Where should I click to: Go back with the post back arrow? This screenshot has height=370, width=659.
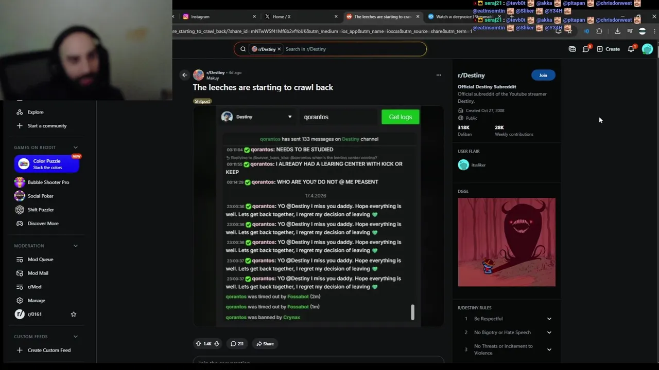pyautogui.click(x=184, y=75)
